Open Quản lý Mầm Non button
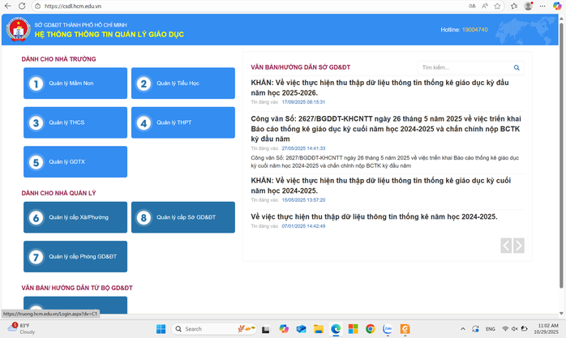Screen dimensions: 566x338 click(75, 83)
